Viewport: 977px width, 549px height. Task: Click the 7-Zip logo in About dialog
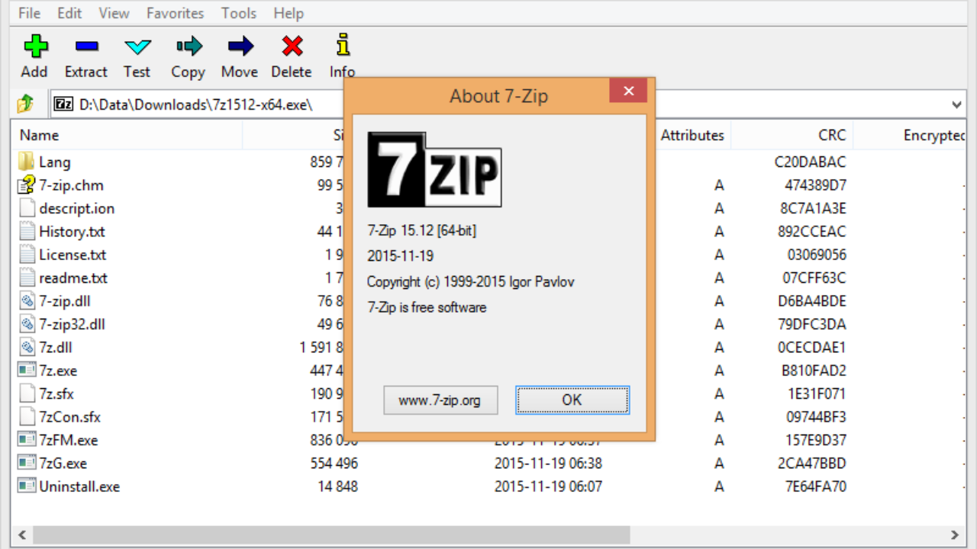pos(434,169)
